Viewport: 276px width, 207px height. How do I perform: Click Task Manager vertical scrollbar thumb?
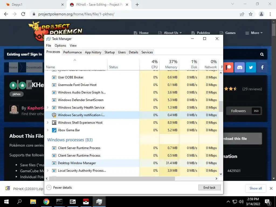(221, 106)
